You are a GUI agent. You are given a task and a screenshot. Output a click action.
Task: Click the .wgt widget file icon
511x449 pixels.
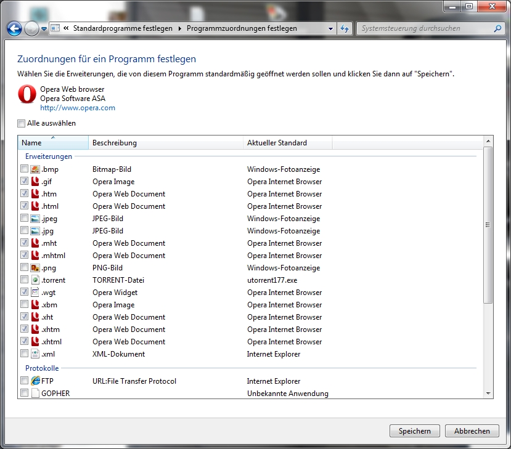point(35,293)
